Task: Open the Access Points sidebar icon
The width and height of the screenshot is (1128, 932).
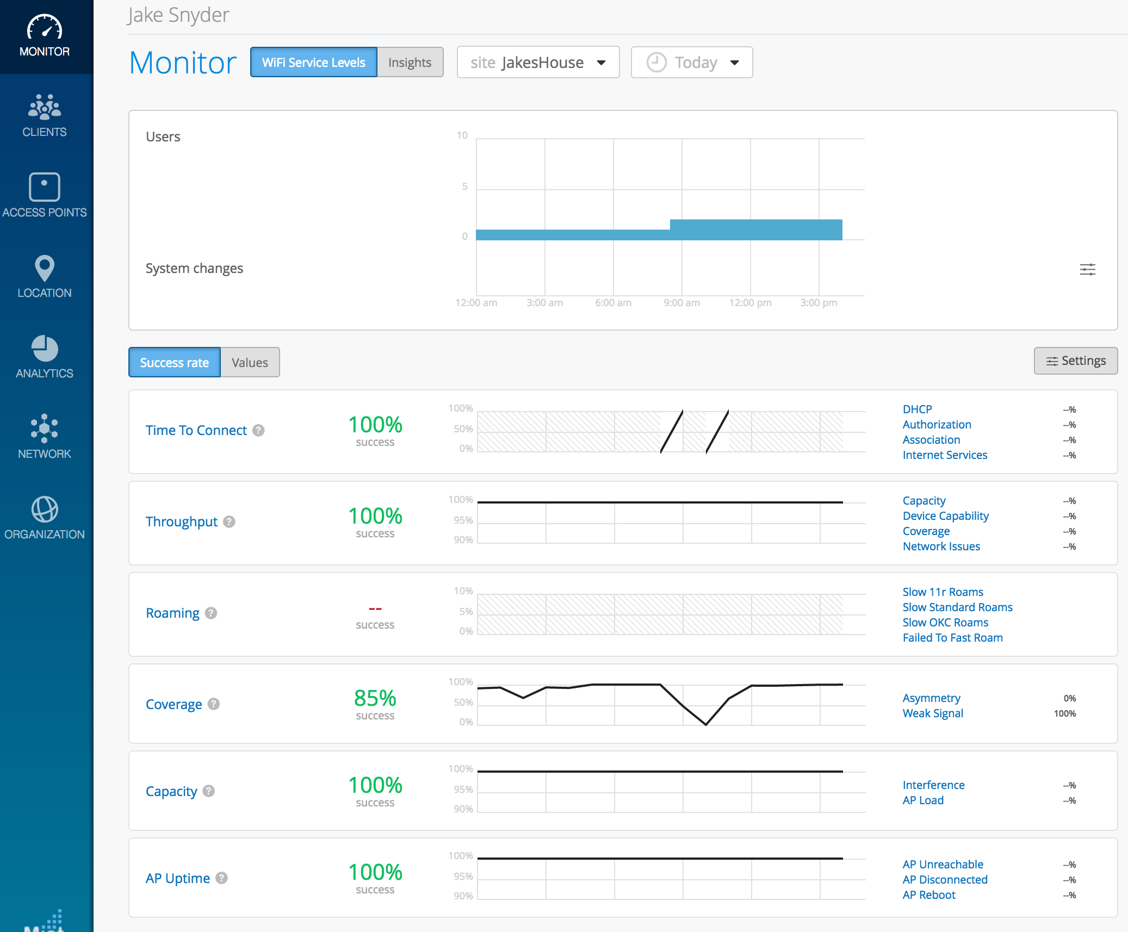Action: coord(45,188)
